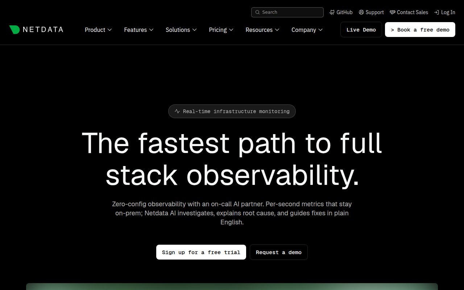The image size is (464, 290).
Task: Open the Contact Sales link
Action: click(409, 12)
